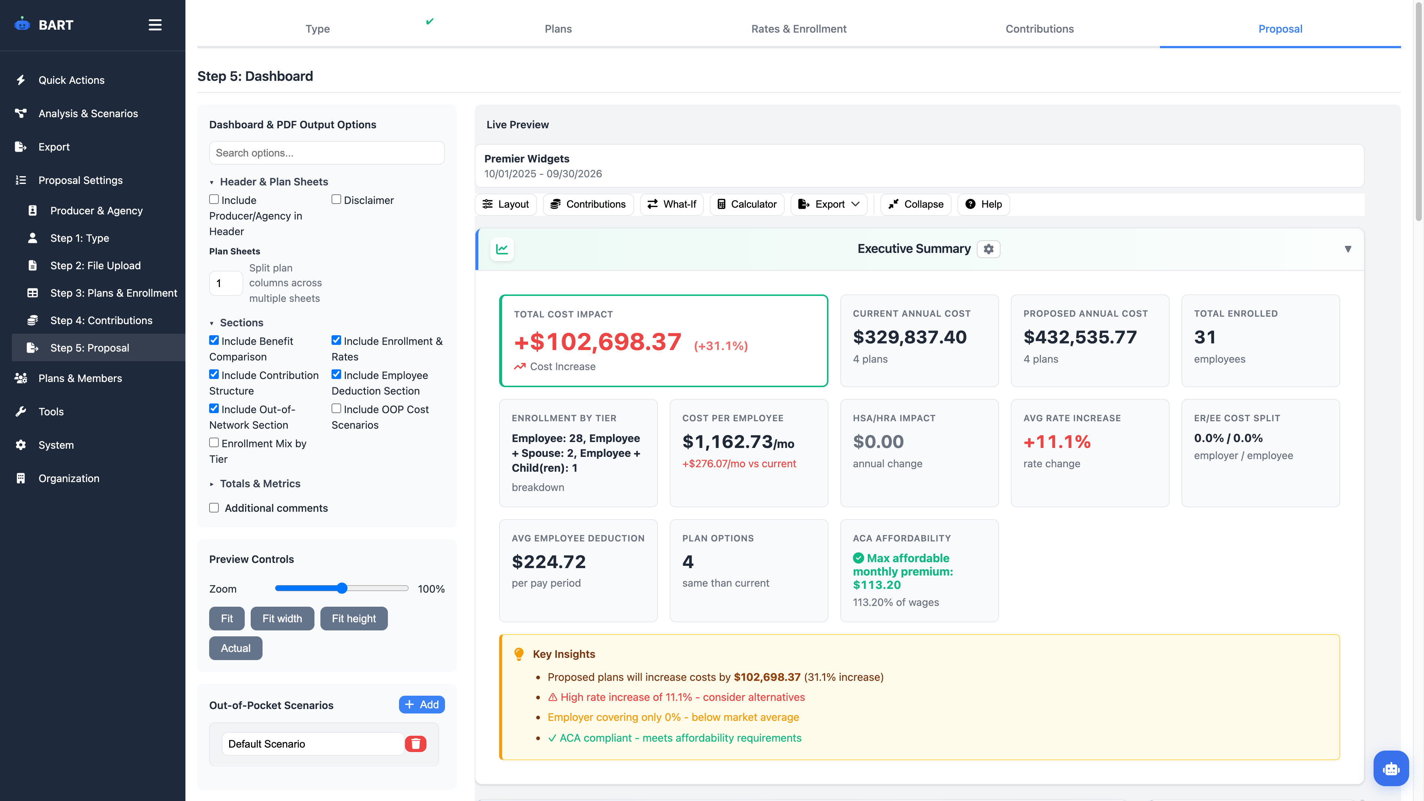Click the plan sheets number field
Image resolution: width=1424 pixels, height=801 pixels.
point(225,284)
